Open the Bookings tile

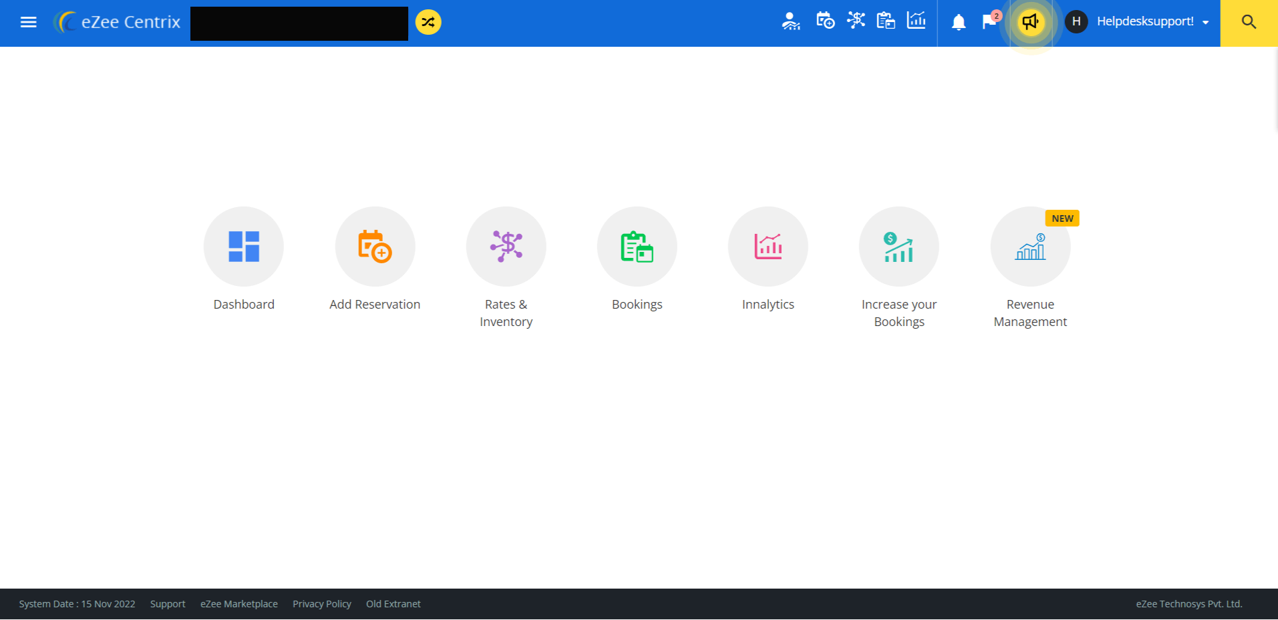pos(637,247)
